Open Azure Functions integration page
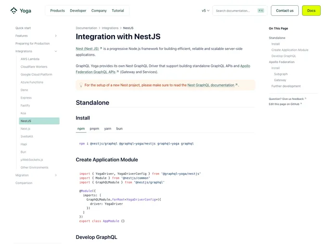The width and height of the screenshot is (331, 246). tap(32, 82)
